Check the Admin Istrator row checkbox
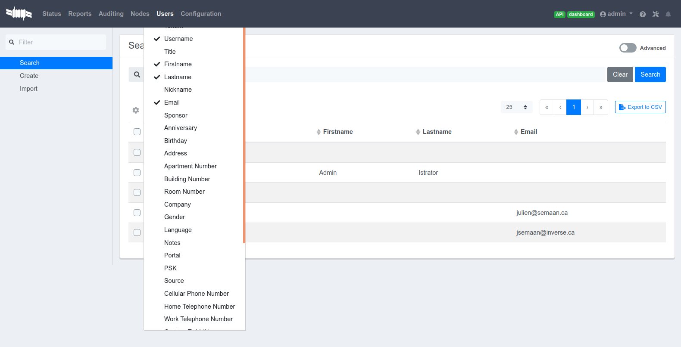The height and width of the screenshot is (347, 681). [x=137, y=173]
